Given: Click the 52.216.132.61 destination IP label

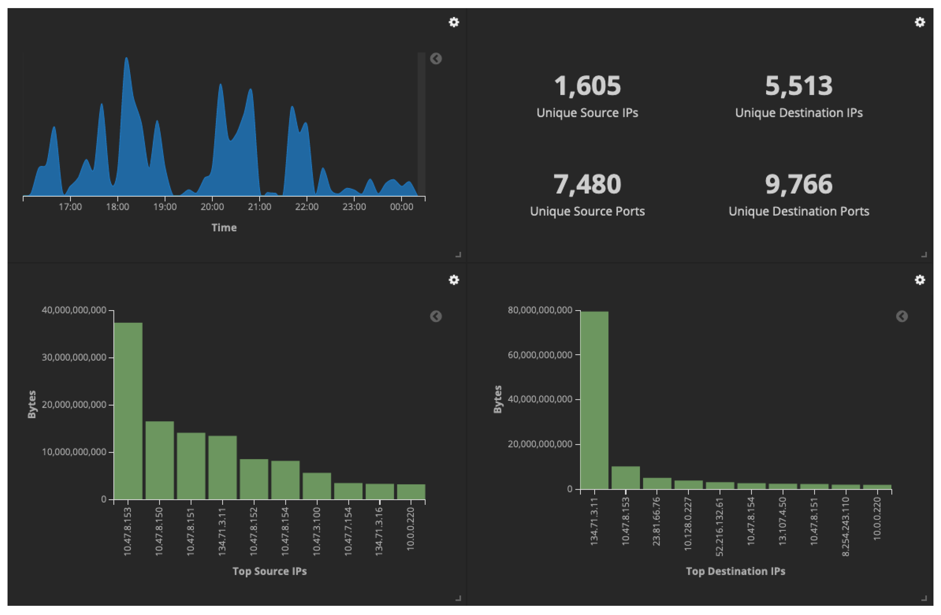Looking at the screenshot, I should (719, 527).
